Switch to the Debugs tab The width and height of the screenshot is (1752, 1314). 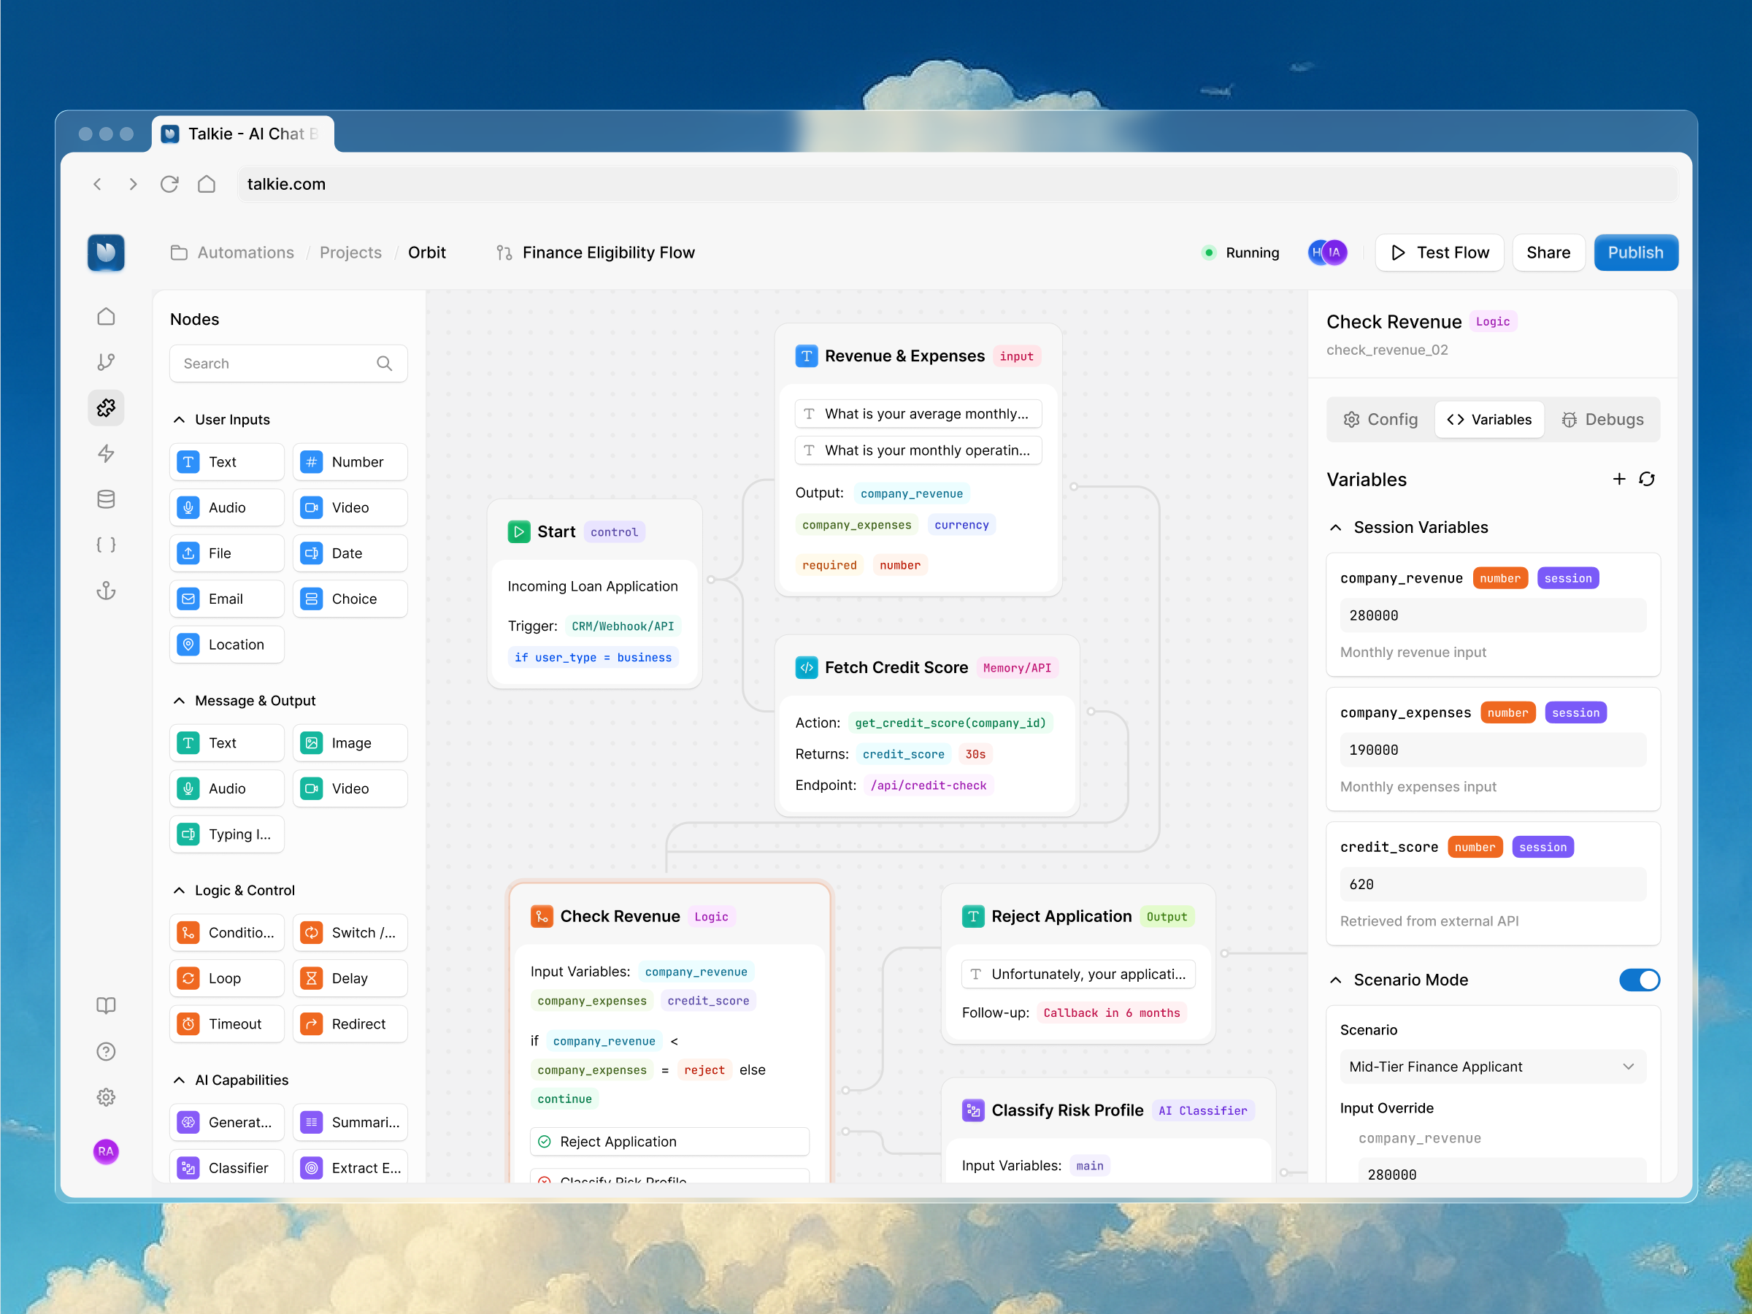[x=1602, y=420]
